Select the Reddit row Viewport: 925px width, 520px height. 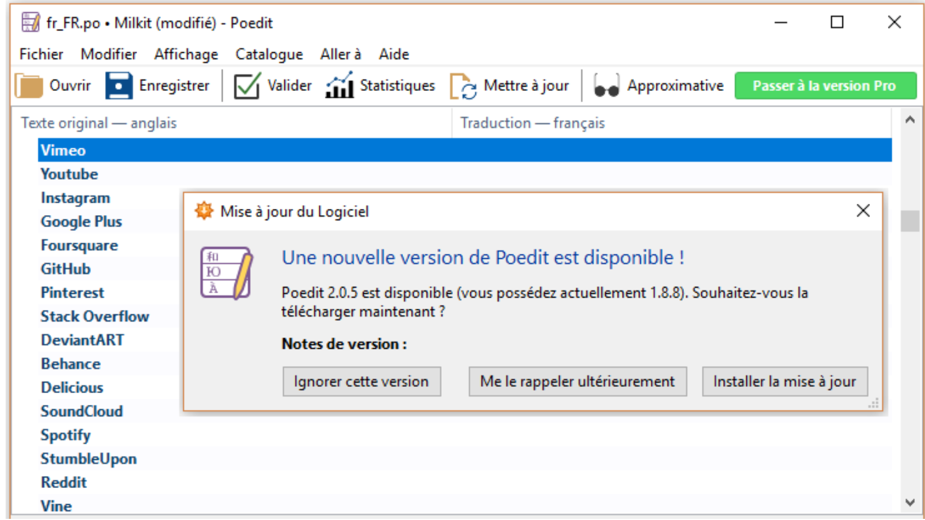tap(465, 482)
